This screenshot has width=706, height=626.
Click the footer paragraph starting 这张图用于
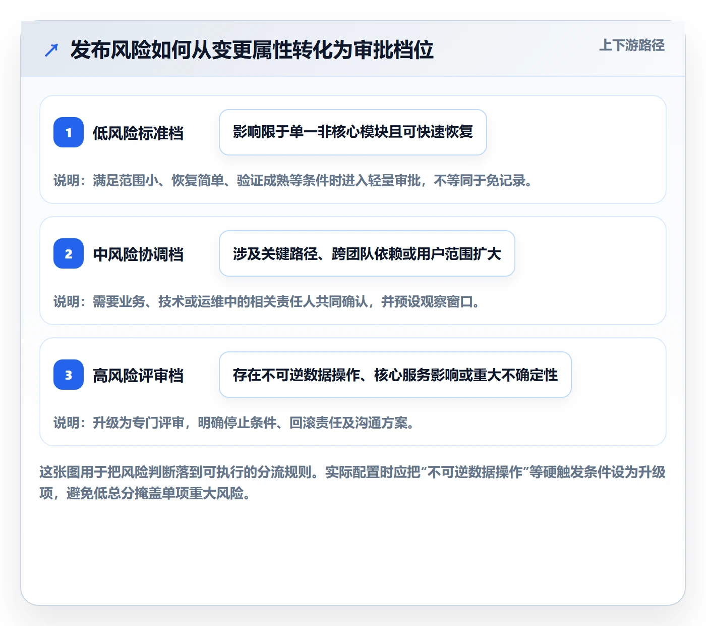(352, 483)
